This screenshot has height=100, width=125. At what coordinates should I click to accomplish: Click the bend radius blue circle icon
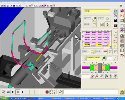point(107,19)
